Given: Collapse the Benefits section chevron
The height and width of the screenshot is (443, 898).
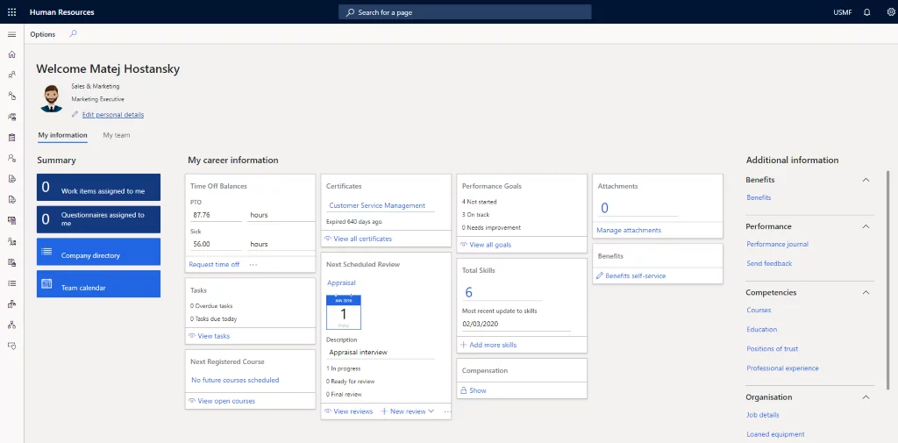Looking at the screenshot, I should pos(866,180).
